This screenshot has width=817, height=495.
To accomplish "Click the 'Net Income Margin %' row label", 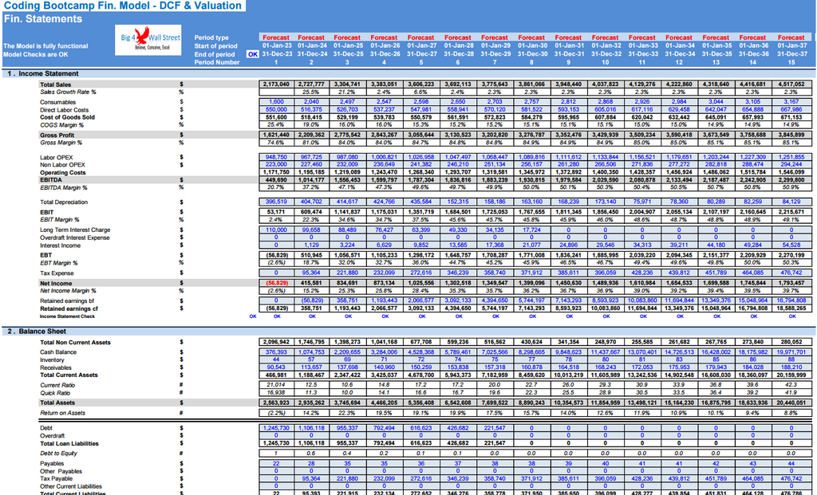I will pos(68,290).
